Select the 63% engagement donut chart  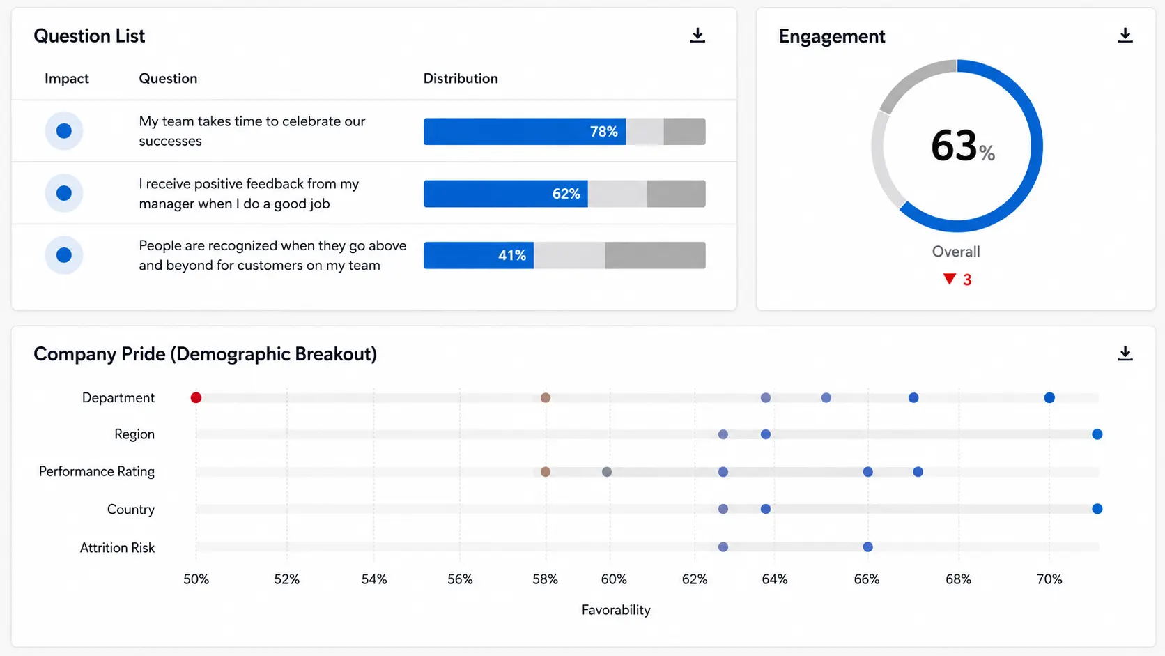[x=957, y=146]
